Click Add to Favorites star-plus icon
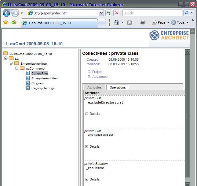 (x=14, y=22)
